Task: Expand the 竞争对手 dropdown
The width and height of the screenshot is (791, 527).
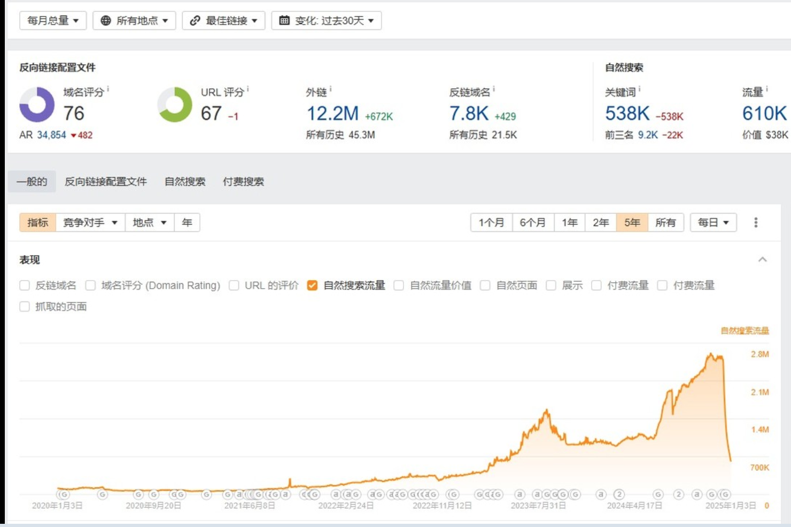Action: click(90, 222)
